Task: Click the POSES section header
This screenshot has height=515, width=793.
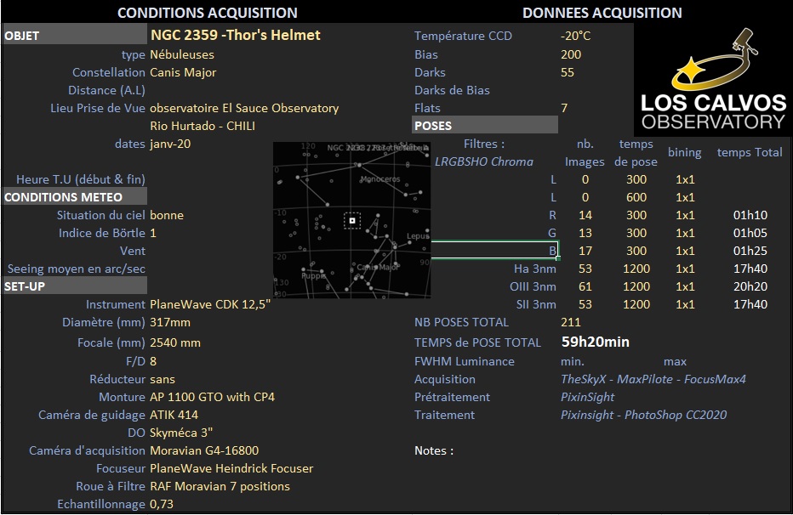Action: coord(485,125)
